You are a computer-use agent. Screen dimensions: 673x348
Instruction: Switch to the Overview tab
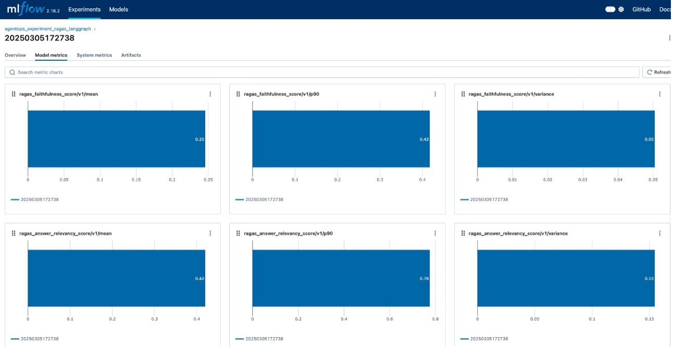coord(15,55)
